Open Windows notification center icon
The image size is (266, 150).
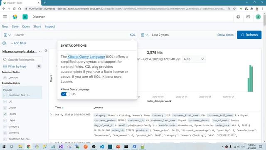point(261,147)
